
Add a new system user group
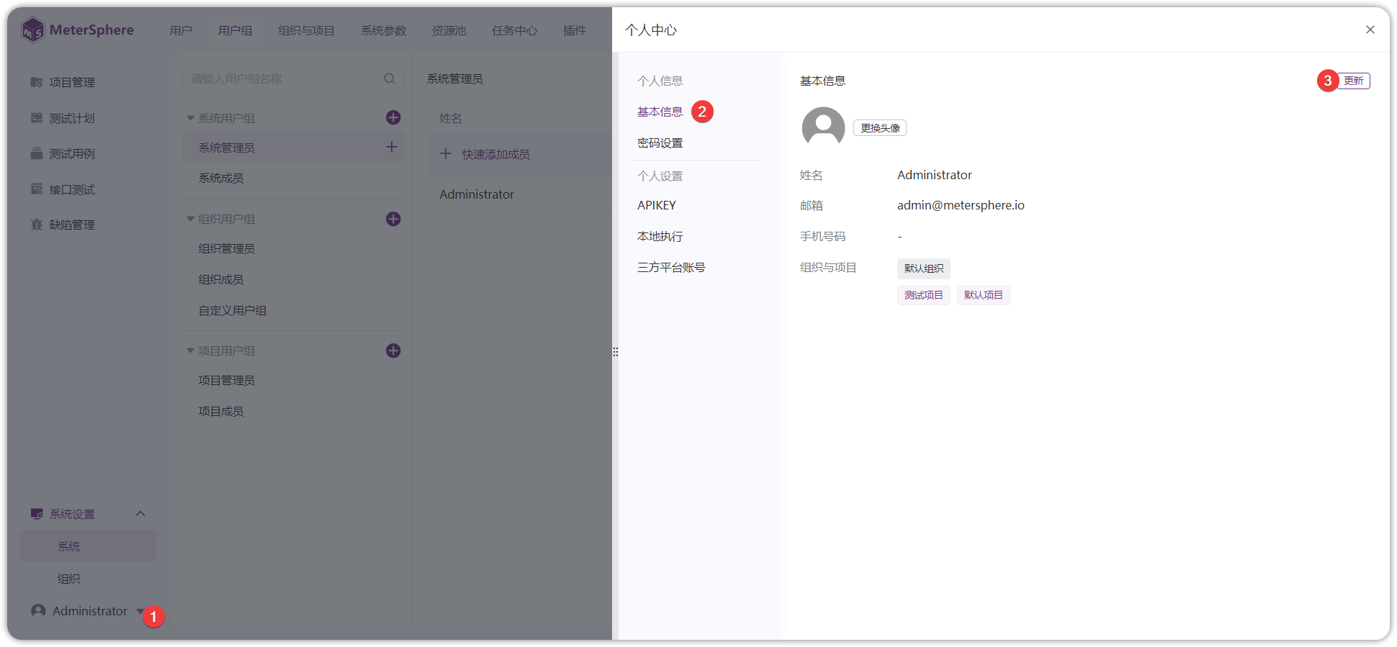click(x=393, y=117)
